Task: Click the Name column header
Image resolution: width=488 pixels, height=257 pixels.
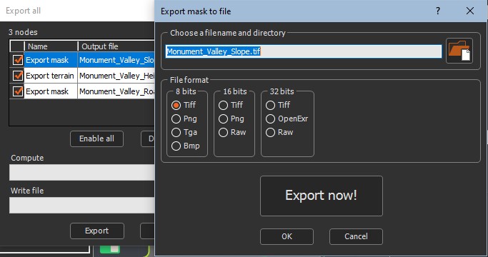Action: pyautogui.click(x=51, y=46)
